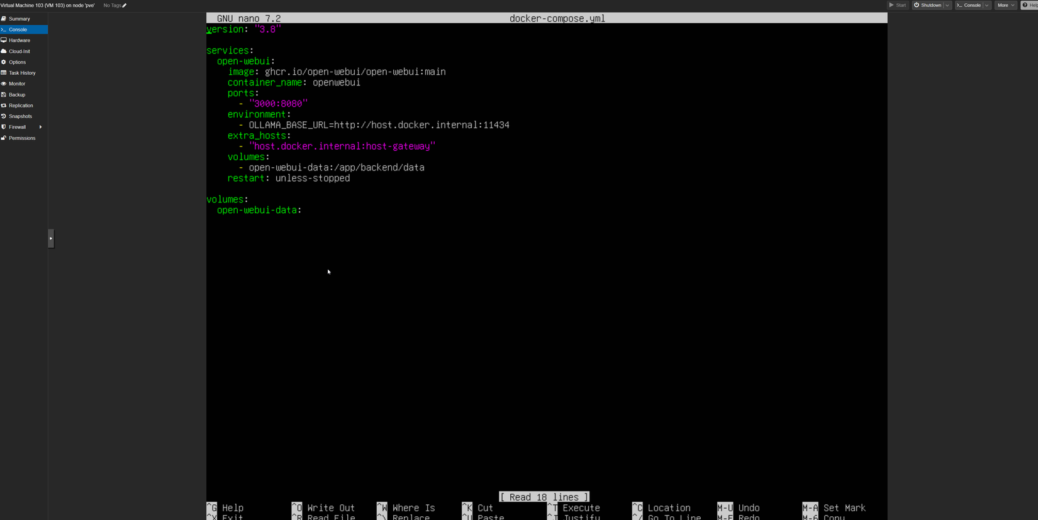Click the Permissions unlock icon

(x=4, y=138)
